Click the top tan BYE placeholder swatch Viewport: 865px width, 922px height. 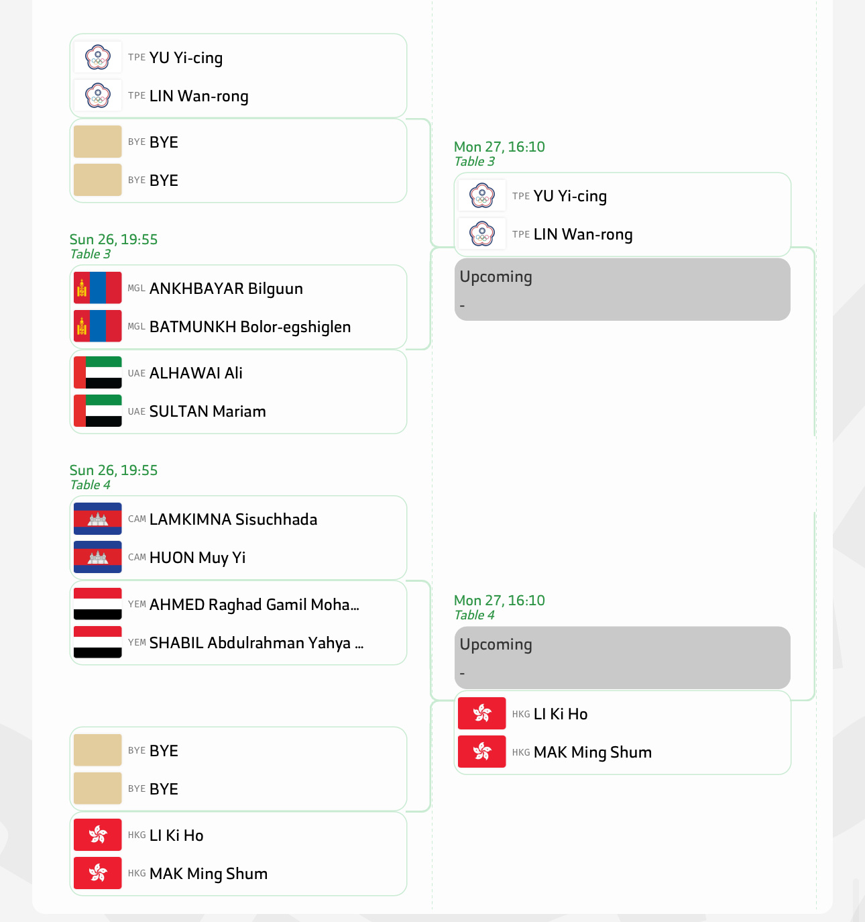pos(97,142)
